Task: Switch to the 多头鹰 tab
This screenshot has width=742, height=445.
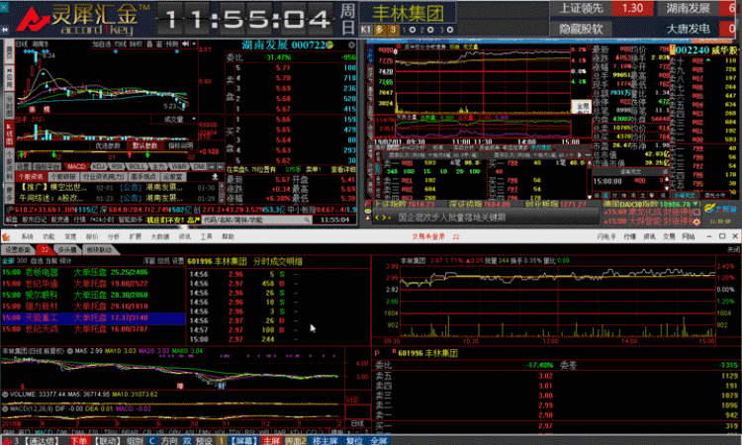Action: click(67, 249)
